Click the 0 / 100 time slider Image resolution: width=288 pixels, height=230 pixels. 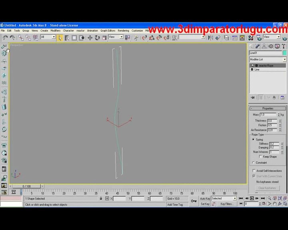click(27, 186)
